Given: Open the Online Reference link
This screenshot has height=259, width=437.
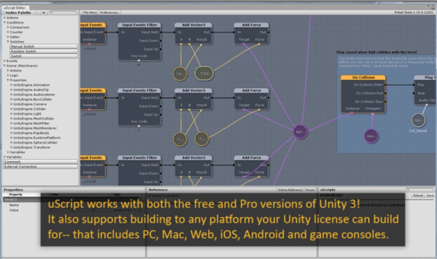Looking at the screenshot, I should point(290,190).
